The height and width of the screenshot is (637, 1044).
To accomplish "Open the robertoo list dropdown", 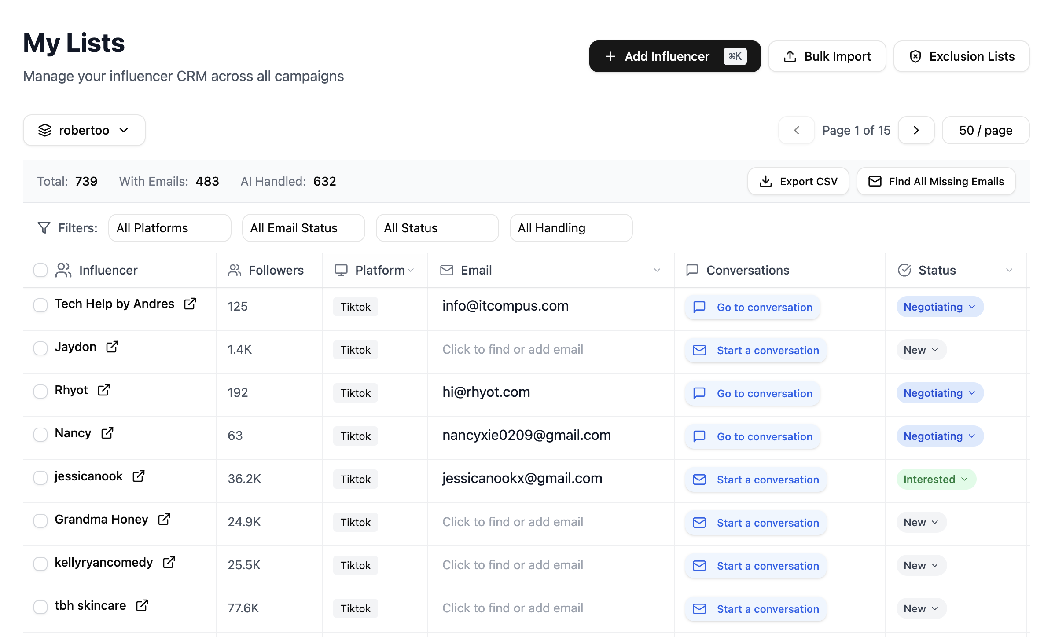I will point(84,130).
